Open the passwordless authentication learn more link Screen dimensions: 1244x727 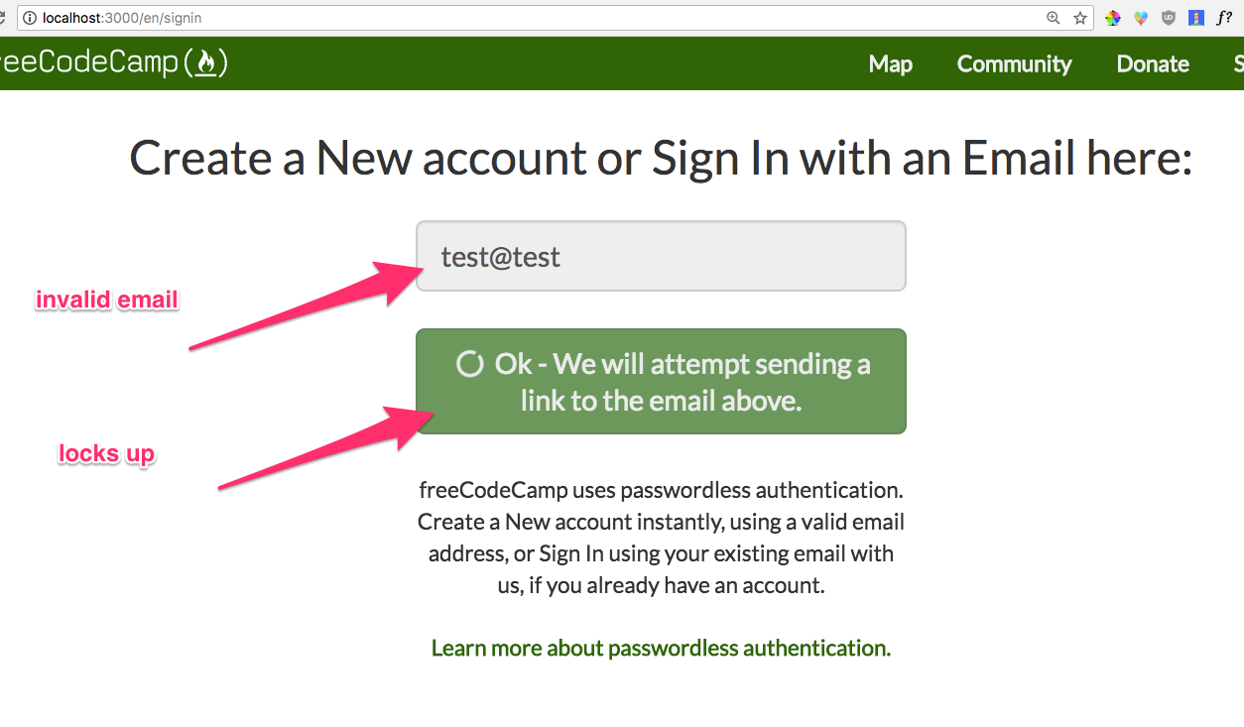pyautogui.click(x=661, y=647)
